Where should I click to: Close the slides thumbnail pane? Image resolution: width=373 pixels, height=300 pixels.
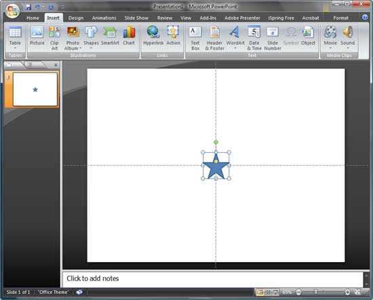[x=56, y=64]
